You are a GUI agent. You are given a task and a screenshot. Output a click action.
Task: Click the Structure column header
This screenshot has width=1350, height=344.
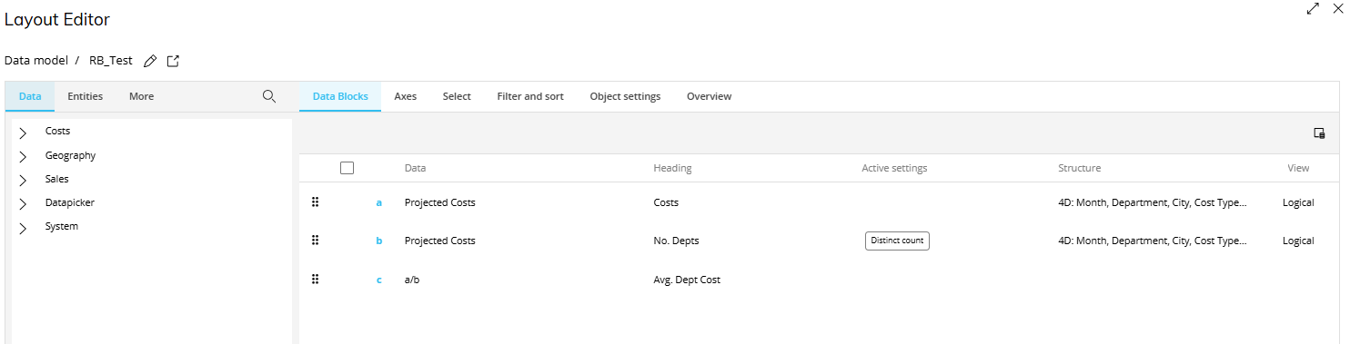click(1080, 168)
